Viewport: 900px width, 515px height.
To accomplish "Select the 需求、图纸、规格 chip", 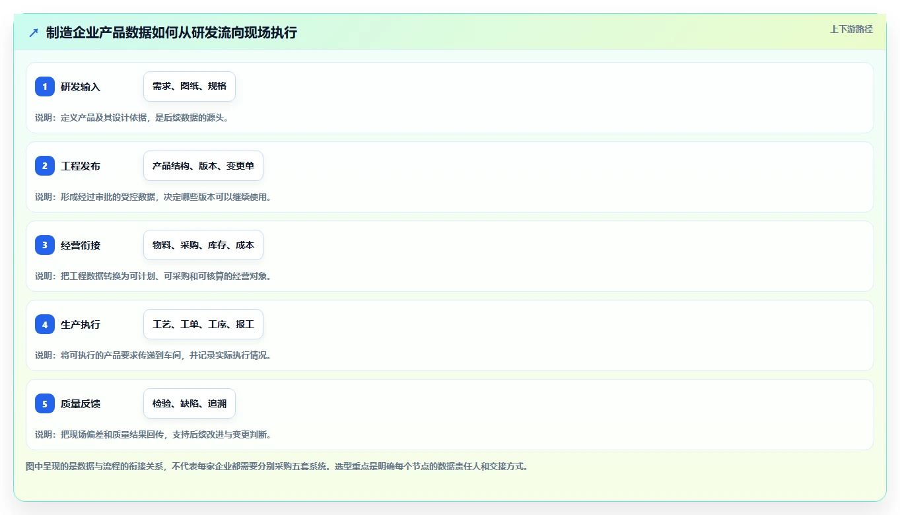I will click(190, 86).
